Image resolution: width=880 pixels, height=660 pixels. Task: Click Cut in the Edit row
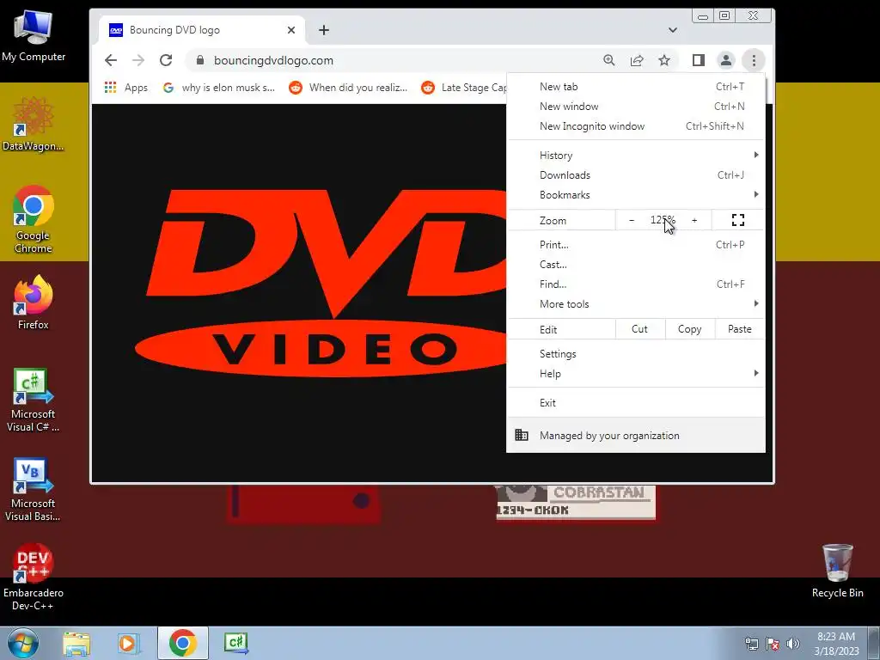639,329
